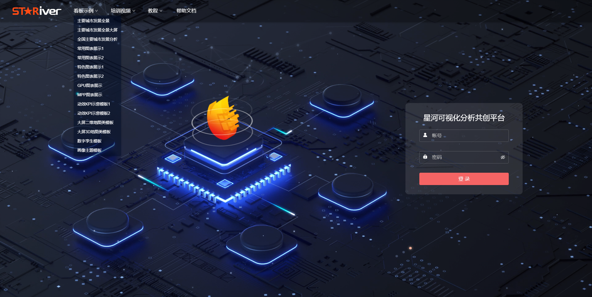The image size is (592, 297).
Task: Toggle password visibility eye icon
Action: (x=503, y=157)
